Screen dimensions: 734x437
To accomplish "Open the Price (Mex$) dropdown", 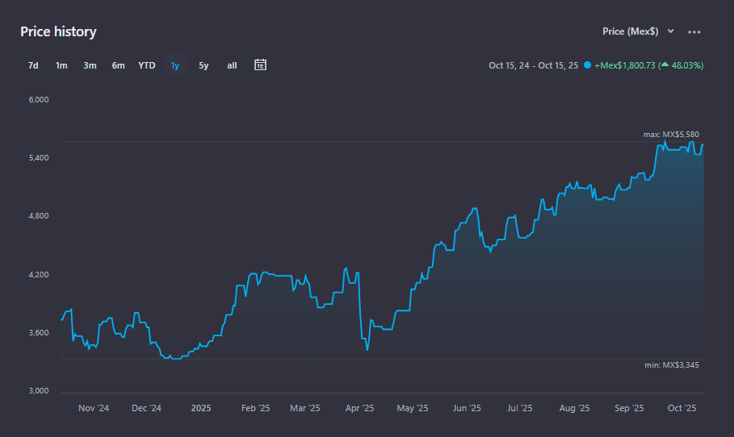I will pos(631,31).
